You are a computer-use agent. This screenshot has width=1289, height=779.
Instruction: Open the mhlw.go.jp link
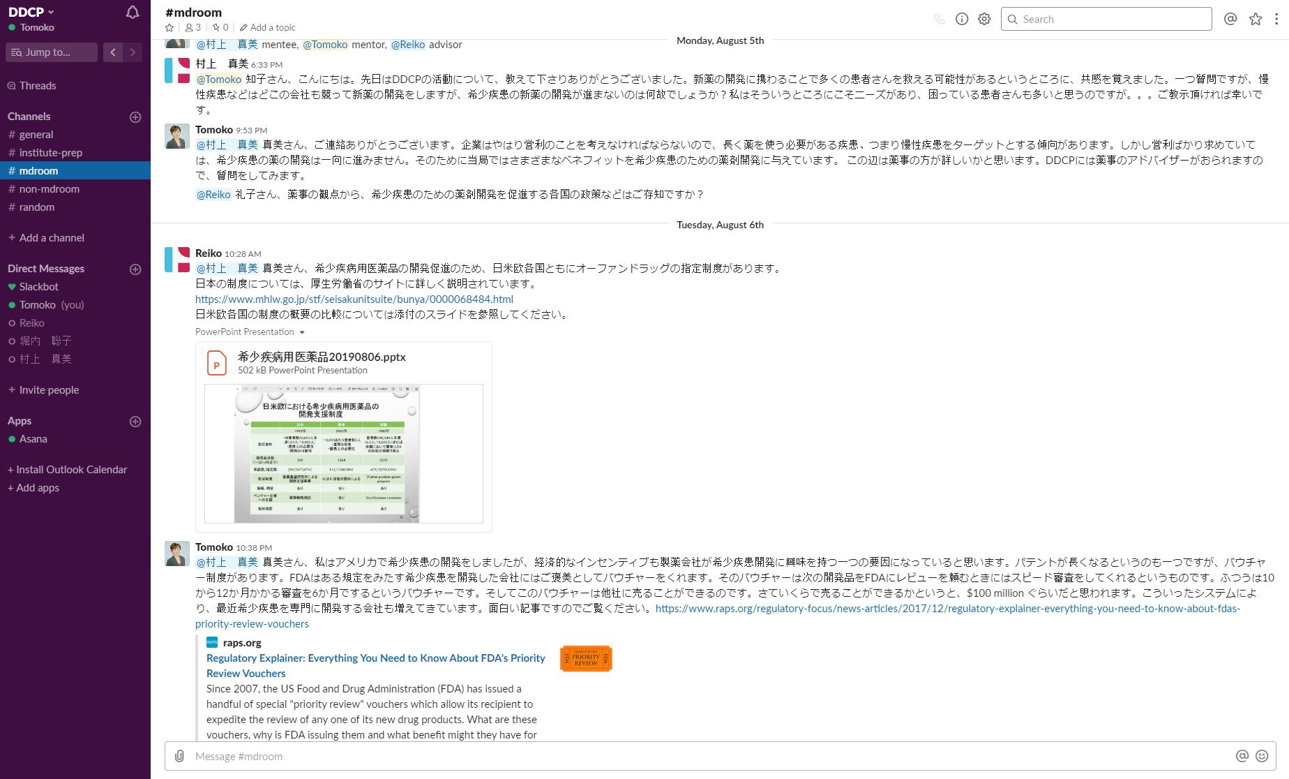click(x=354, y=299)
